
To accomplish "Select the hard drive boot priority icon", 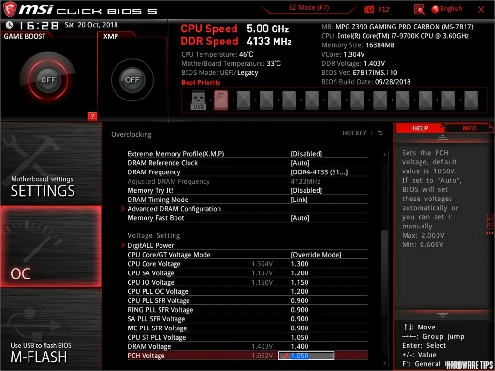I will pyautogui.click(x=220, y=100).
